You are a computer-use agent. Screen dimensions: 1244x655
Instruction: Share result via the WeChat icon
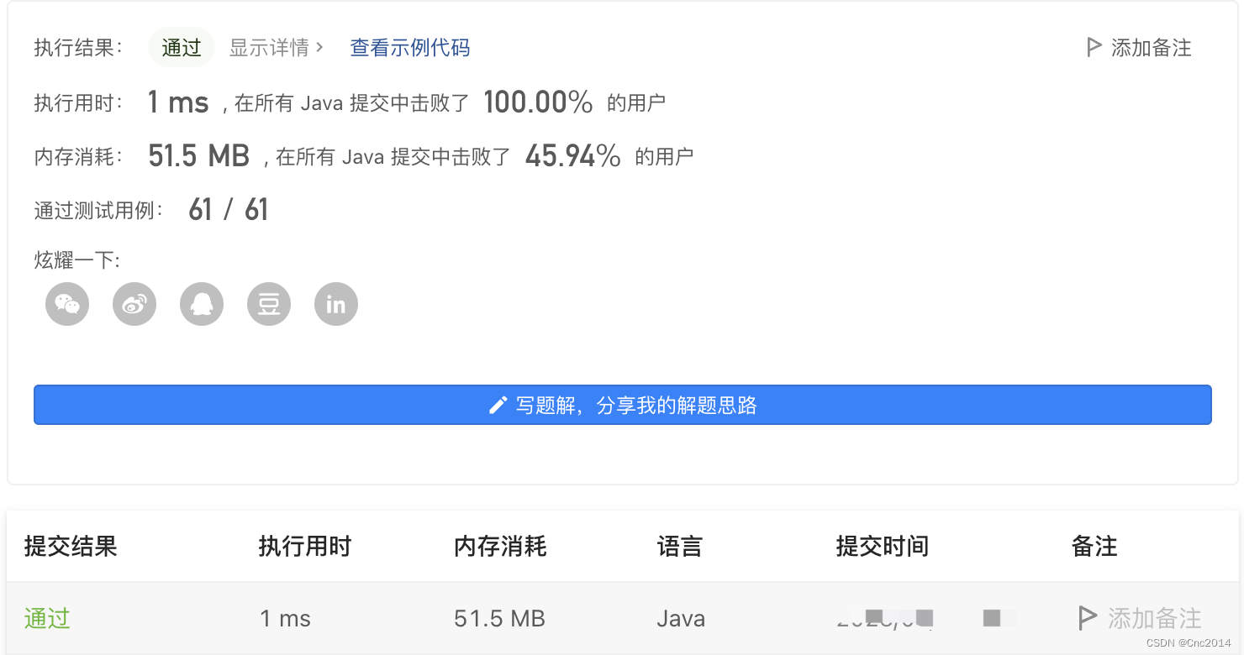point(66,304)
